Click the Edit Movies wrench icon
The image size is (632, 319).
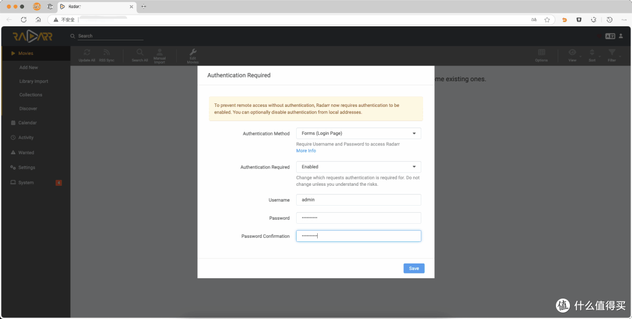193,51
